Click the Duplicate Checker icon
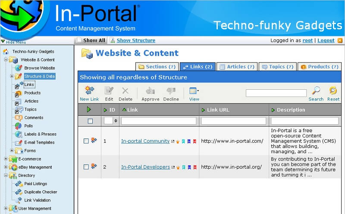345x214 pixels. (19, 192)
